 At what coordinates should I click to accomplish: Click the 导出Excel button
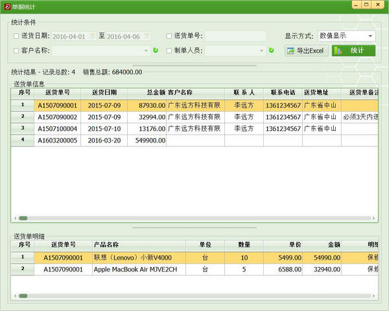click(307, 51)
